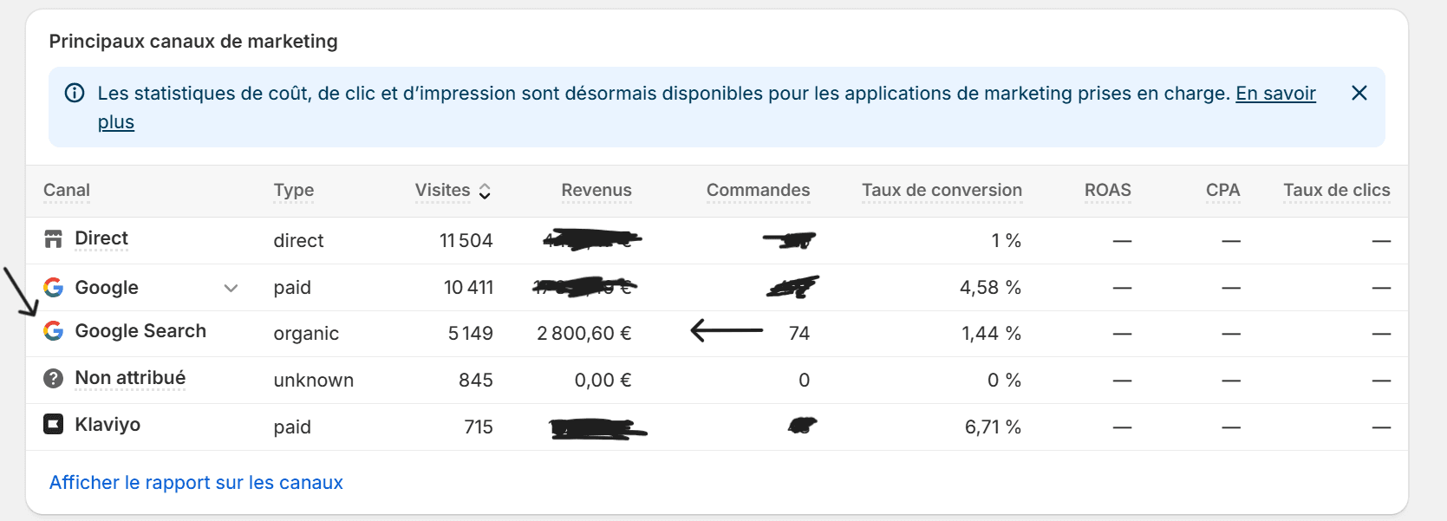Open the Non attribué channel name
This screenshot has width=1447, height=521.
[x=130, y=378]
